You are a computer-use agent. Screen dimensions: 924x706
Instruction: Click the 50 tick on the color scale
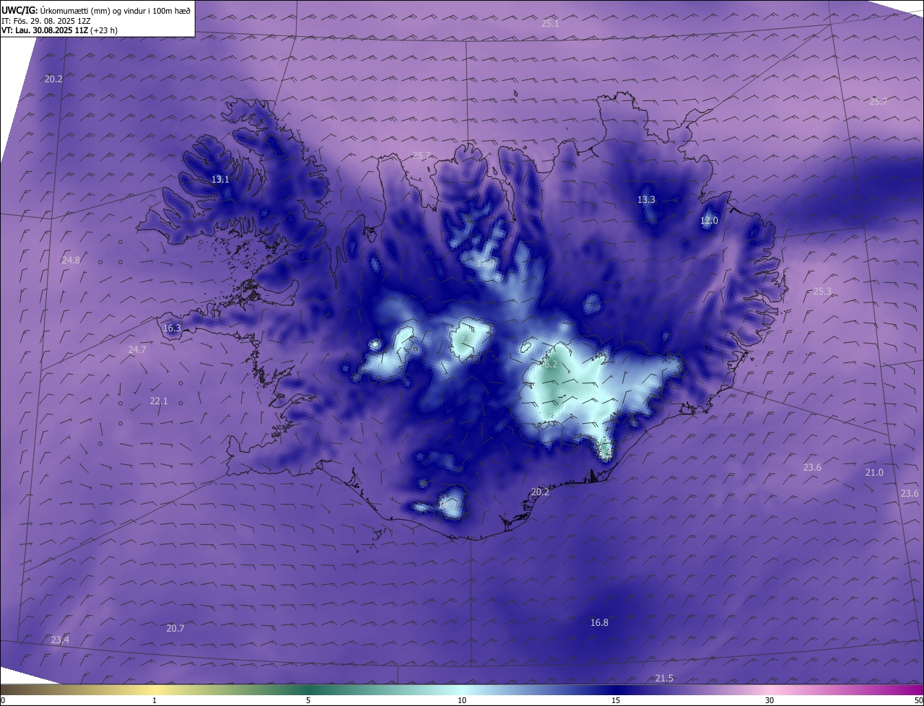click(x=918, y=701)
